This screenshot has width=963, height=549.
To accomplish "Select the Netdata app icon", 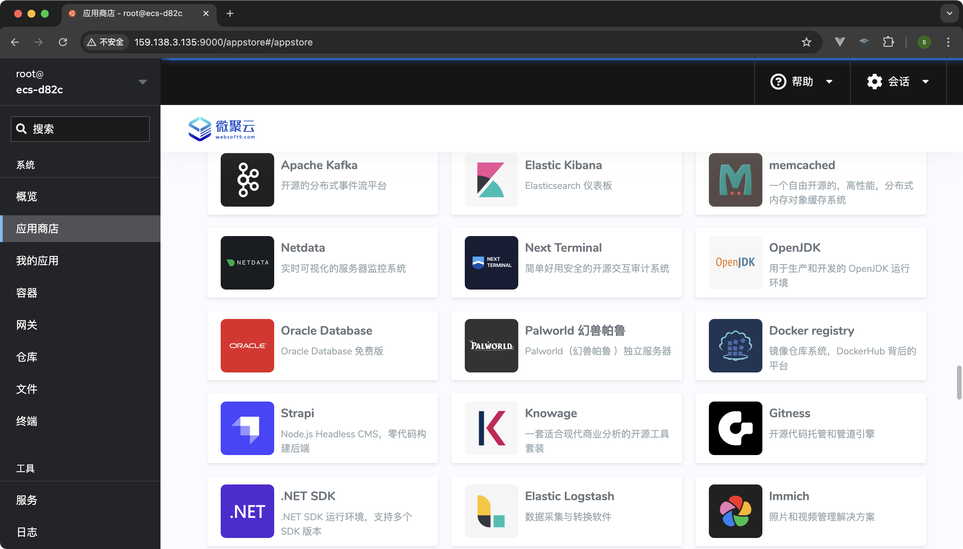I will 247,262.
